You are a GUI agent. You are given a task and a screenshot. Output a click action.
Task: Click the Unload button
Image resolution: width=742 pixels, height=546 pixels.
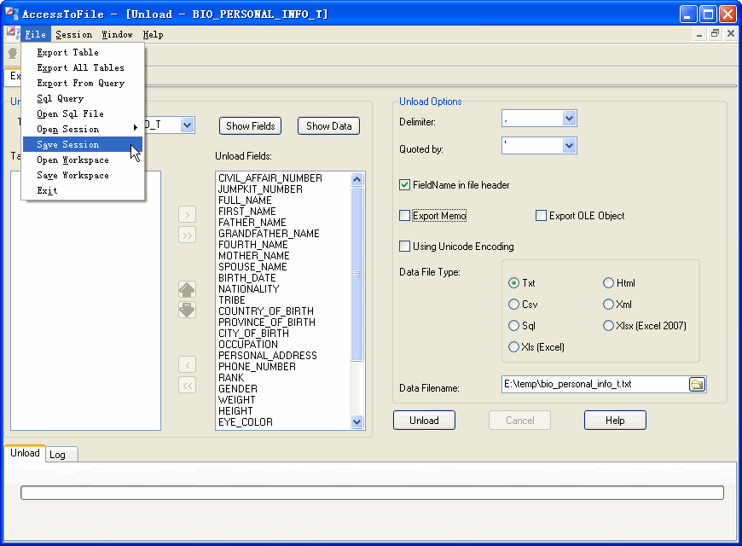(x=424, y=421)
